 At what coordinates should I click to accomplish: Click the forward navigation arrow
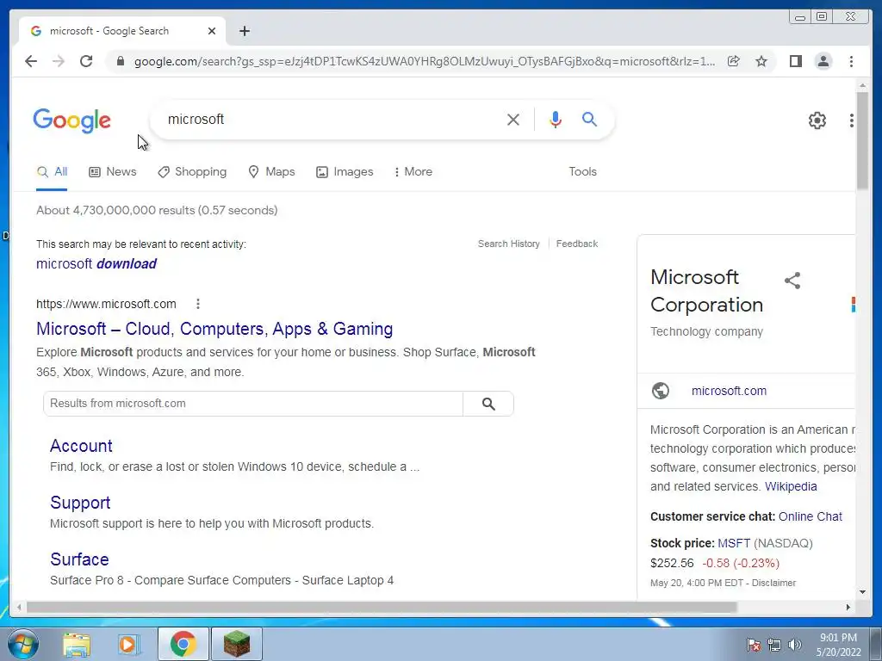tap(59, 61)
